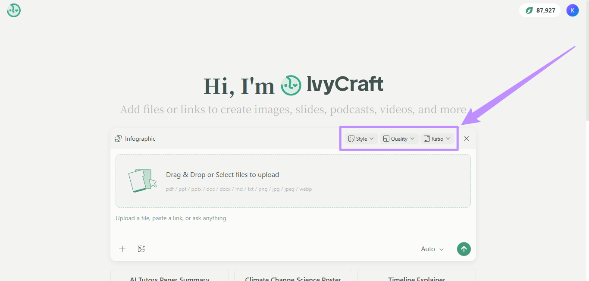Expand the Auto model dropdown
Screen dimensions: 589x281
[x=432, y=249]
